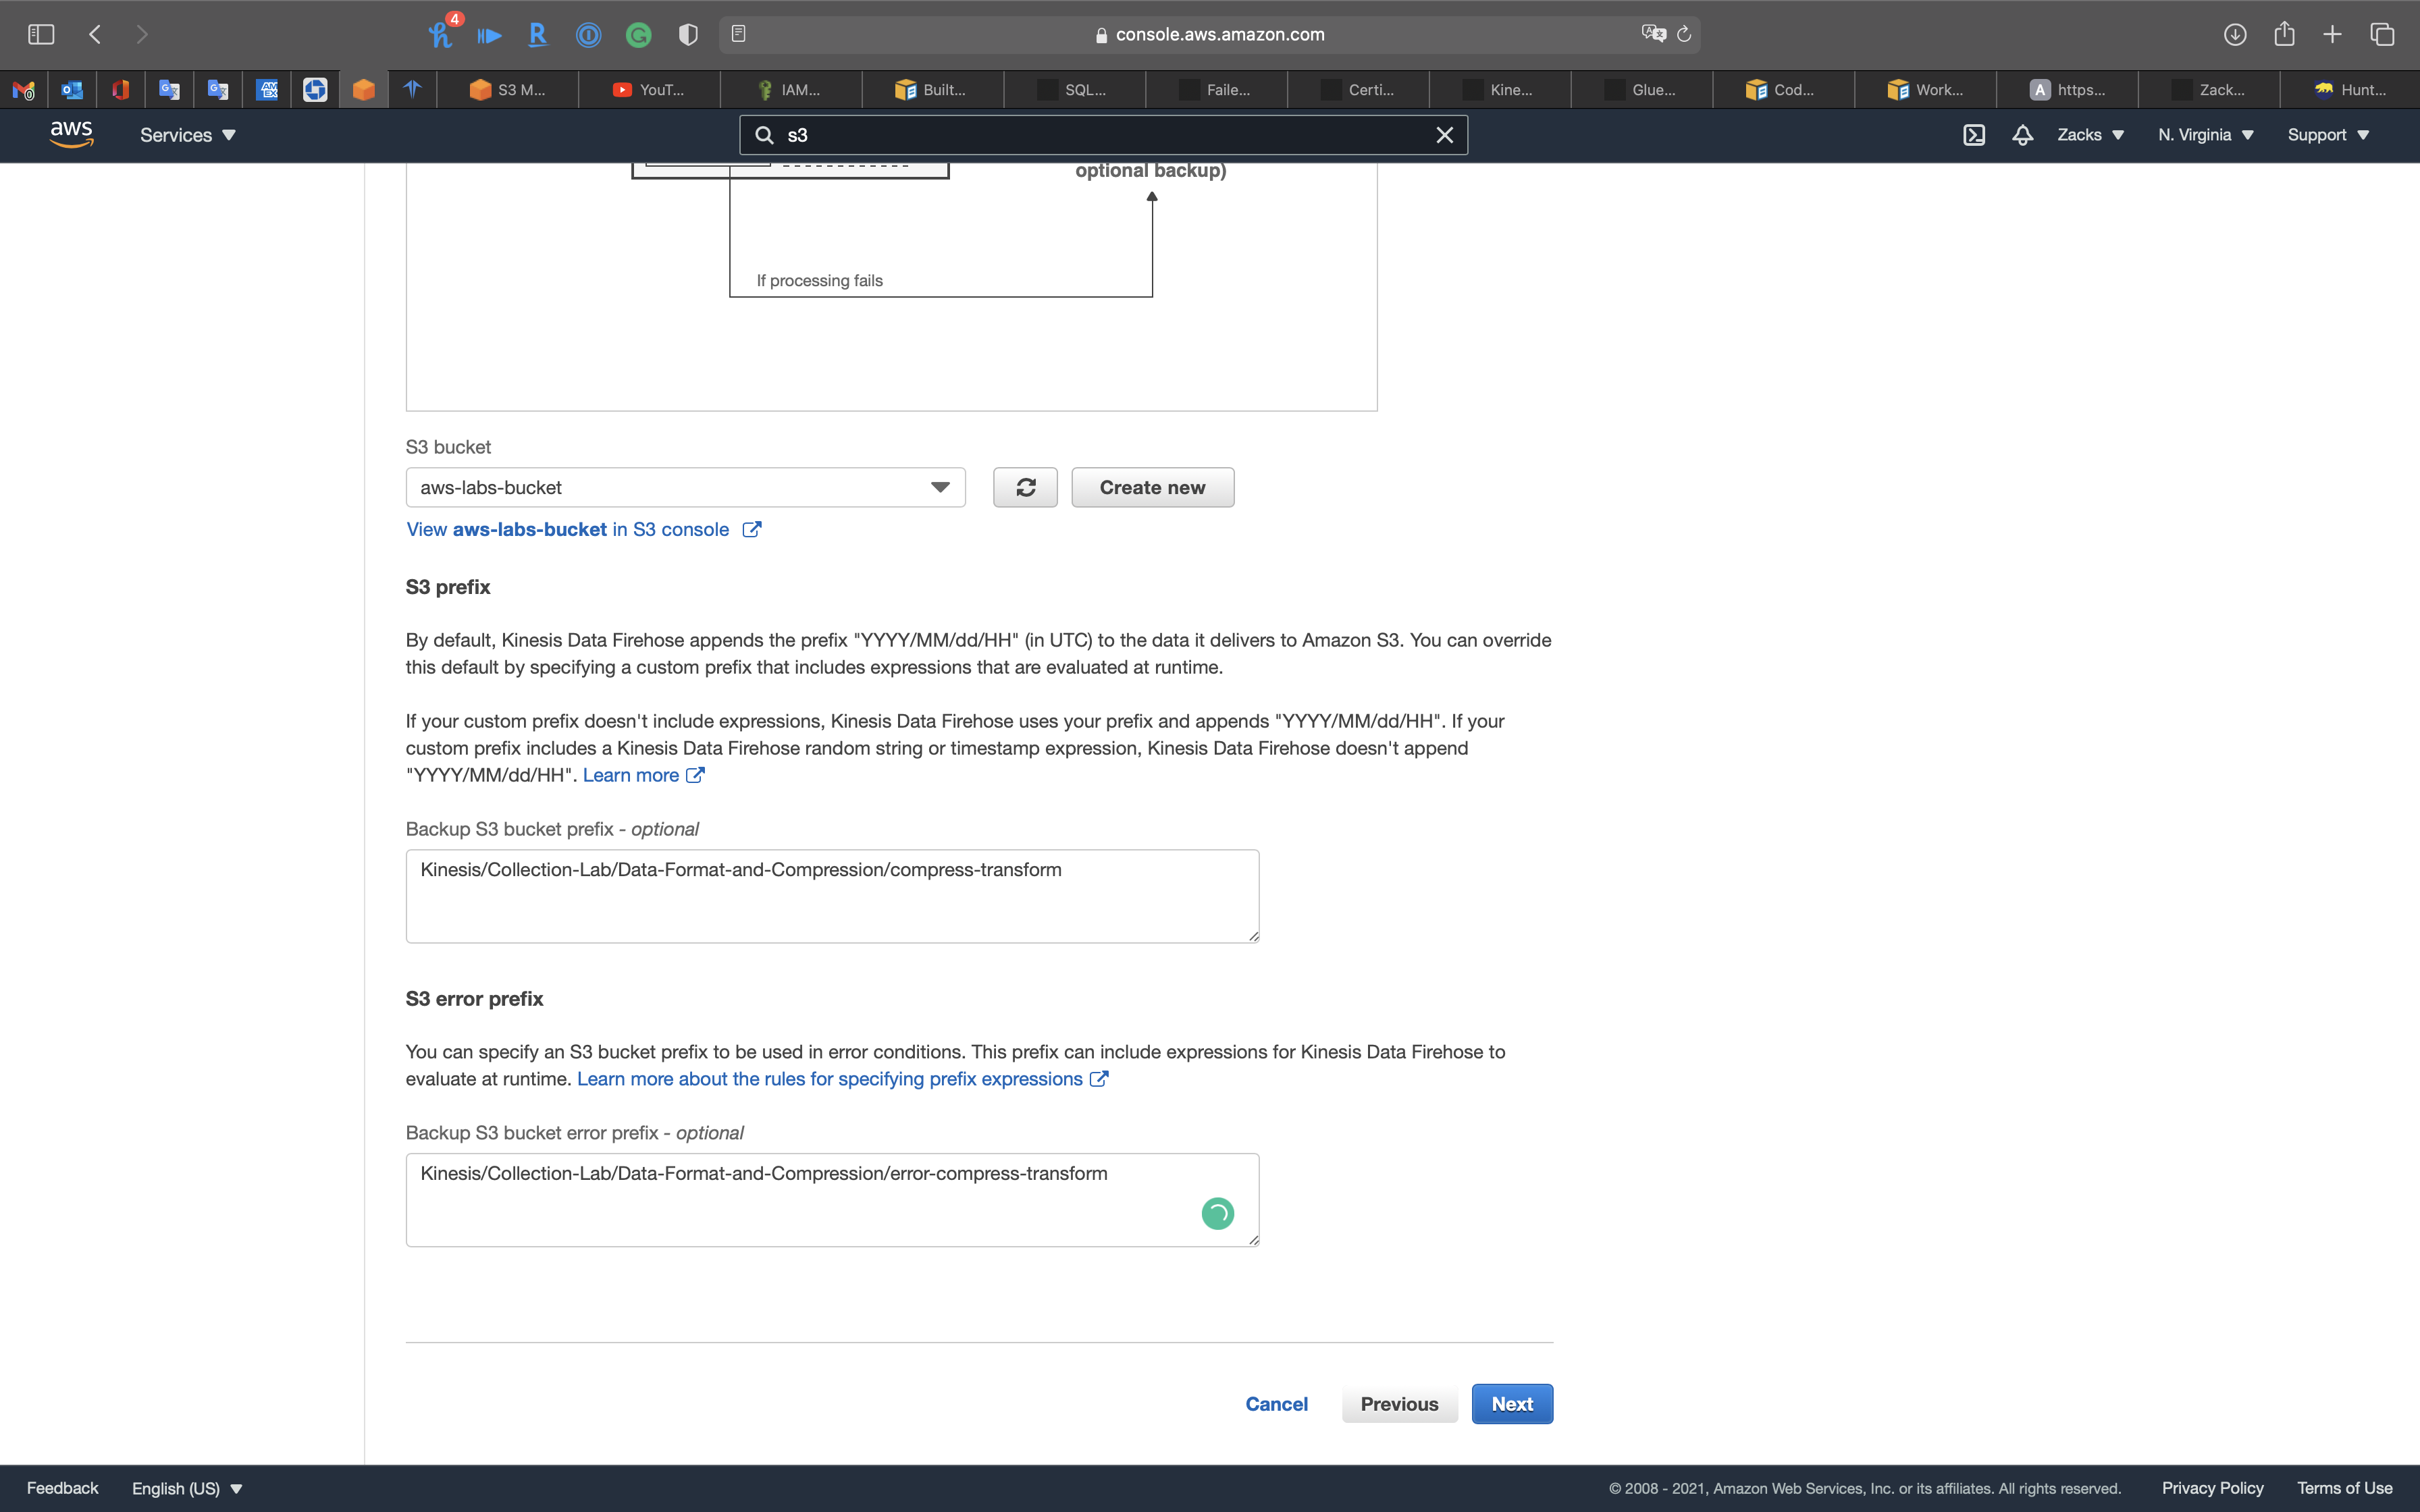Open the aws-labs-bucket S3 bucket dropdown
This screenshot has width=2420, height=1512.
(x=685, y=487)
